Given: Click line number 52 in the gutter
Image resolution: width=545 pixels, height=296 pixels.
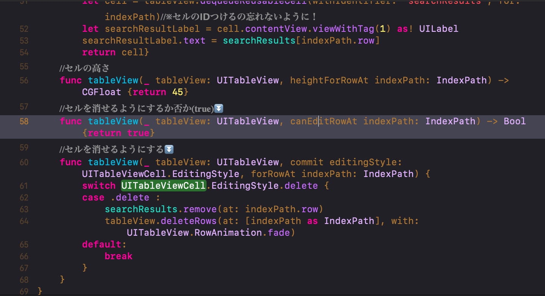Looking at the screenshot, I should click(24, 29).
